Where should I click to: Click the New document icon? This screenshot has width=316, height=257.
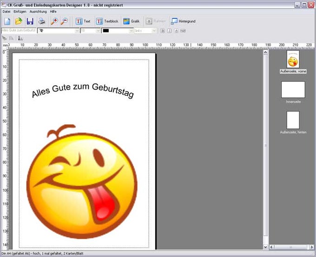point(7,21)
